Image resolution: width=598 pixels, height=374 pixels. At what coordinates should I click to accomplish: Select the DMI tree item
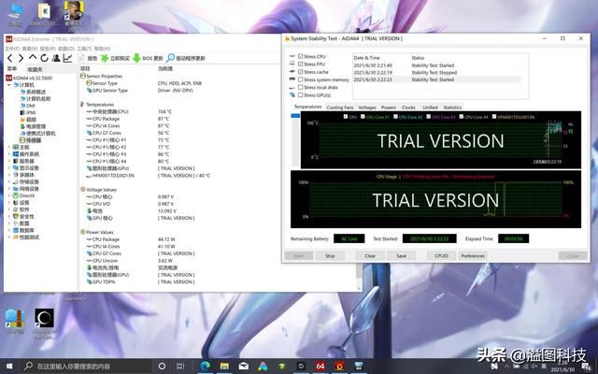tap(31, 106)
